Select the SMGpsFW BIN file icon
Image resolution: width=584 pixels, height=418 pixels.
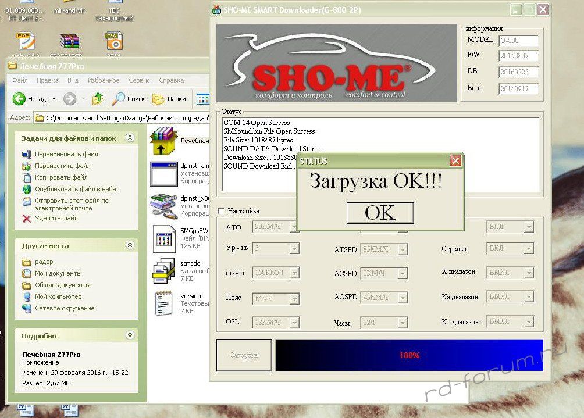click(x=164, y=239)
